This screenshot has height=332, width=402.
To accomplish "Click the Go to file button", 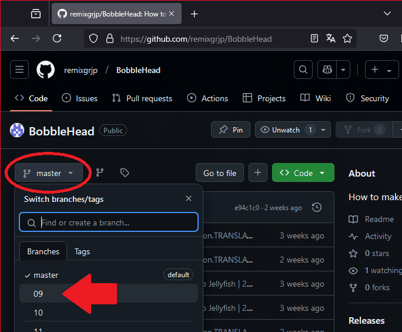I will click(220, 173).
